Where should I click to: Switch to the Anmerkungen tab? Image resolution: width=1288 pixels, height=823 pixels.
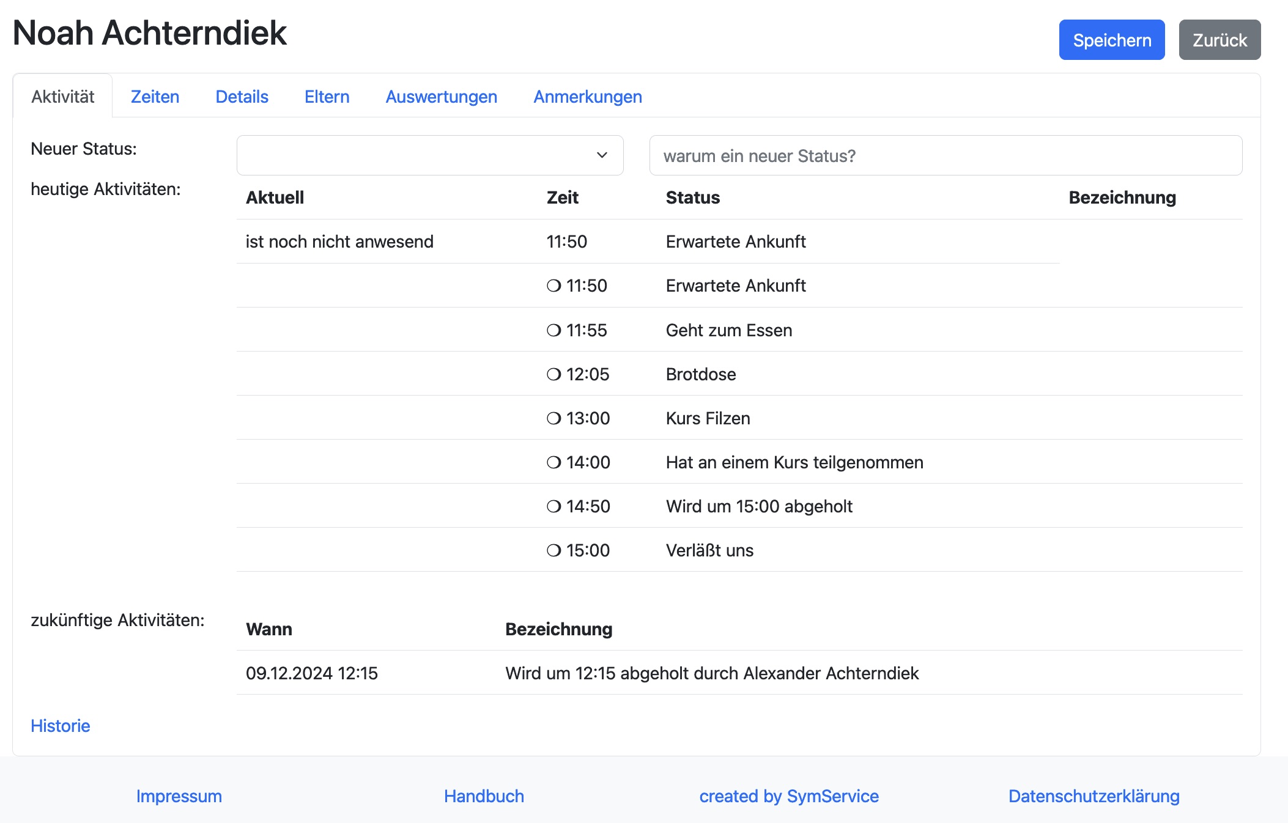[588, 97]
